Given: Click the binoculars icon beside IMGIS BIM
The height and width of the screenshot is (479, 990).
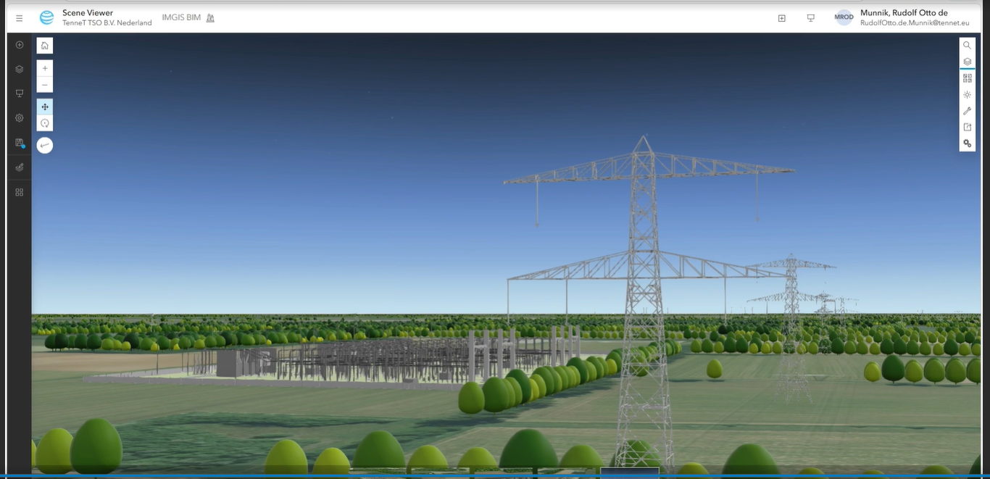Looking at the screenshot, I should pyautogui.click(x=210, y=18).
